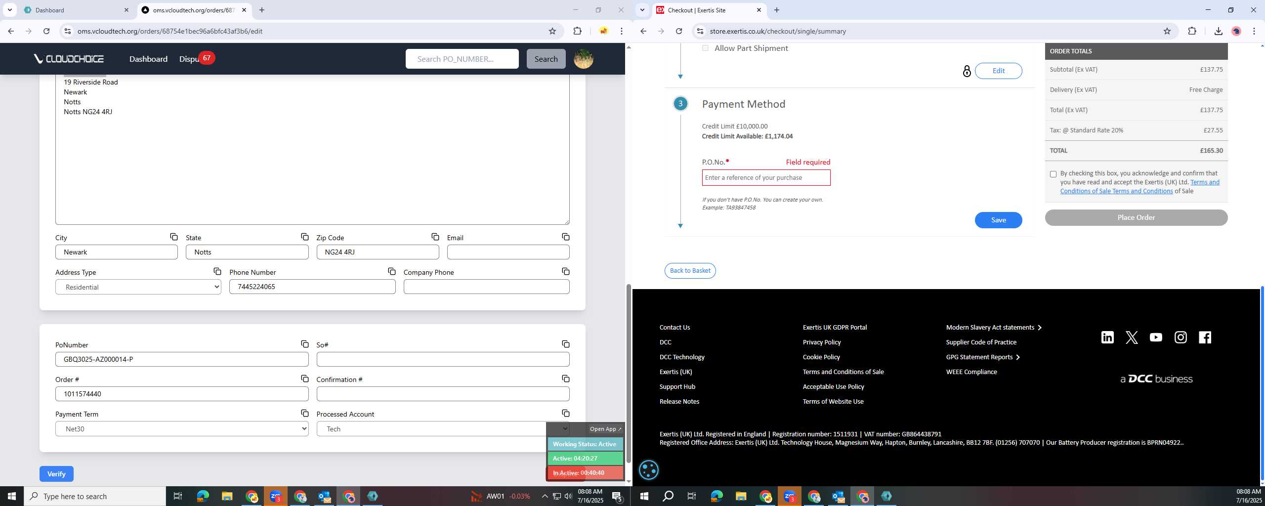Click the Verify button
The width and height of the screenshot is (1265, 506).
click(x=56, y=473)
